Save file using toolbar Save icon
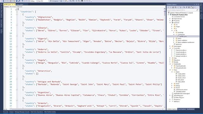This screenshot has width=203, height=114. (x=17, y=1)
